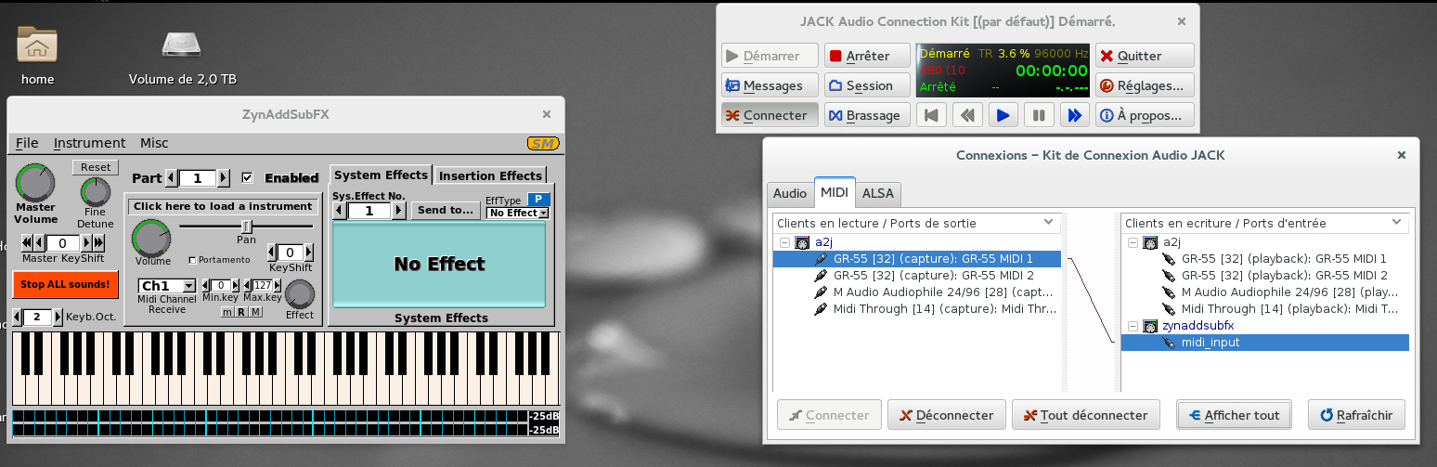Select M Audio Audiophile 24/96 capture port
Image resolution: width=1437 pixels, height=467 pixels.
pyautogui.click(x=917, y=292)
